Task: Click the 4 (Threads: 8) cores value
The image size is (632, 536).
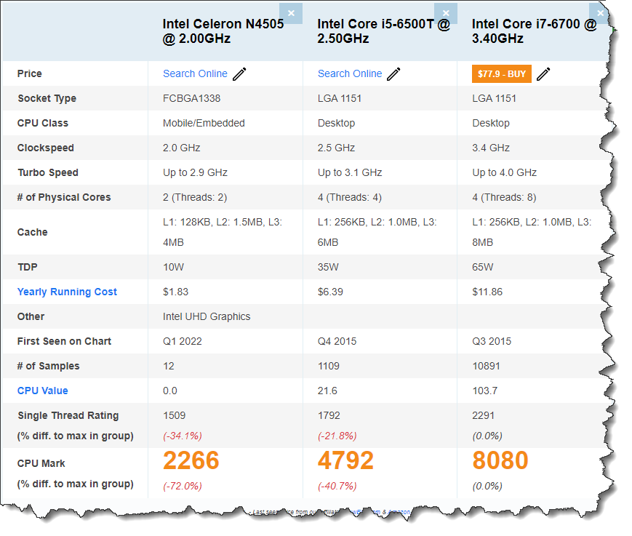Action: (504, 198)
